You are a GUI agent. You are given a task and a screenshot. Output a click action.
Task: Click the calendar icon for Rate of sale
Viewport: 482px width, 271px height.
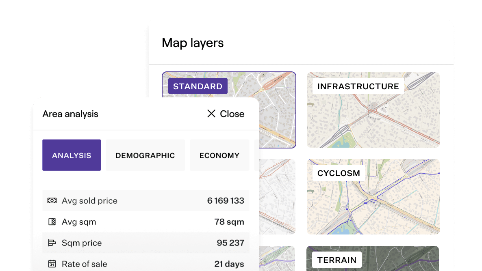[x=52, y=264]
